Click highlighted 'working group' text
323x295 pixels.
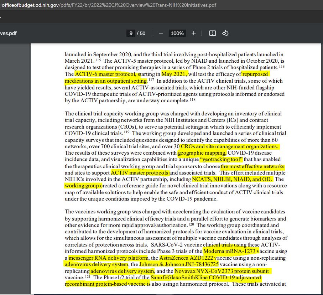(x=82, y=186)
